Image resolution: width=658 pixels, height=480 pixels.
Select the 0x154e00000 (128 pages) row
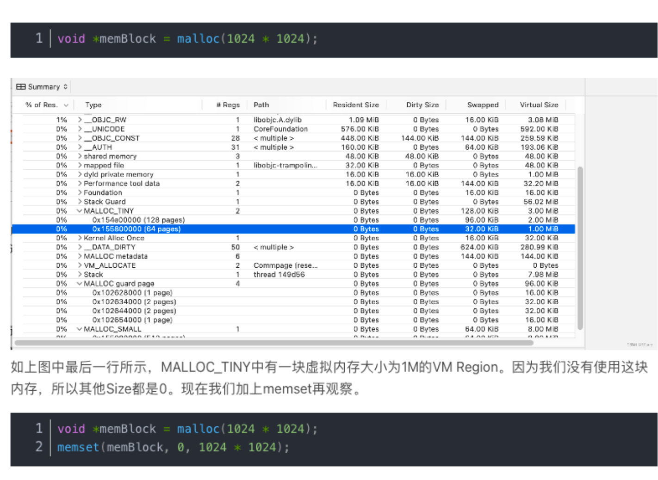(294, 220)
